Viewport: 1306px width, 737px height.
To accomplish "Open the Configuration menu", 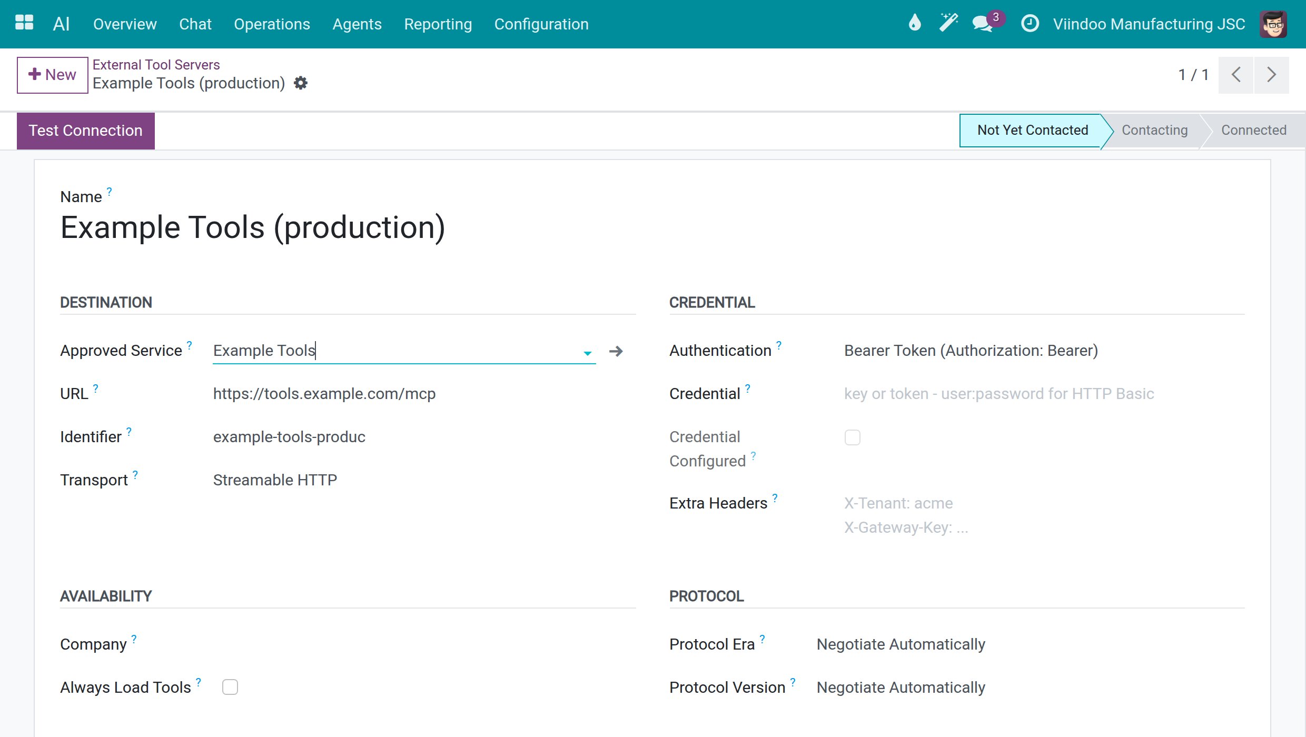I will point(541,24).
